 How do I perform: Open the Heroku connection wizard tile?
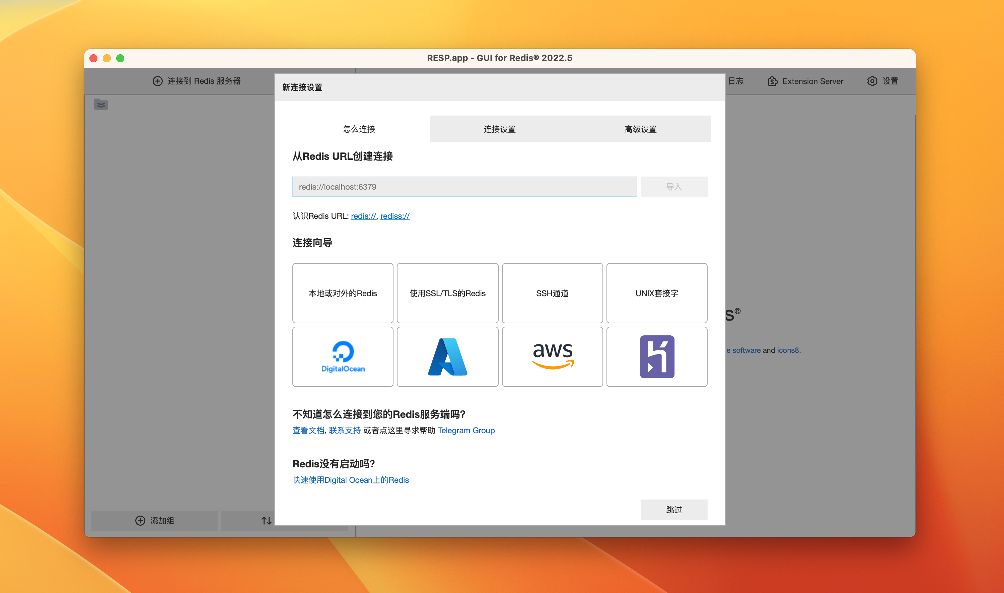[x=657, y=356]
